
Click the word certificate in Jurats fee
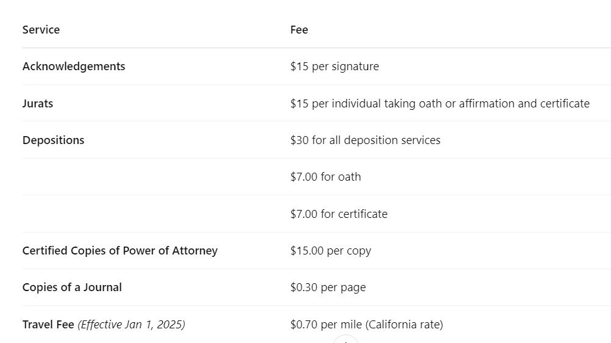pos(565,104)
